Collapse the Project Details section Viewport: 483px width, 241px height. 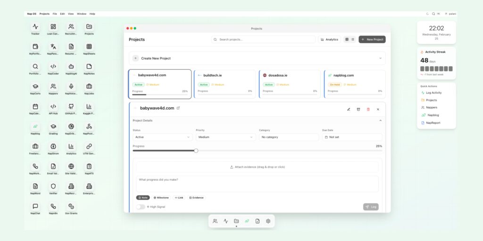tap(381, 120)
